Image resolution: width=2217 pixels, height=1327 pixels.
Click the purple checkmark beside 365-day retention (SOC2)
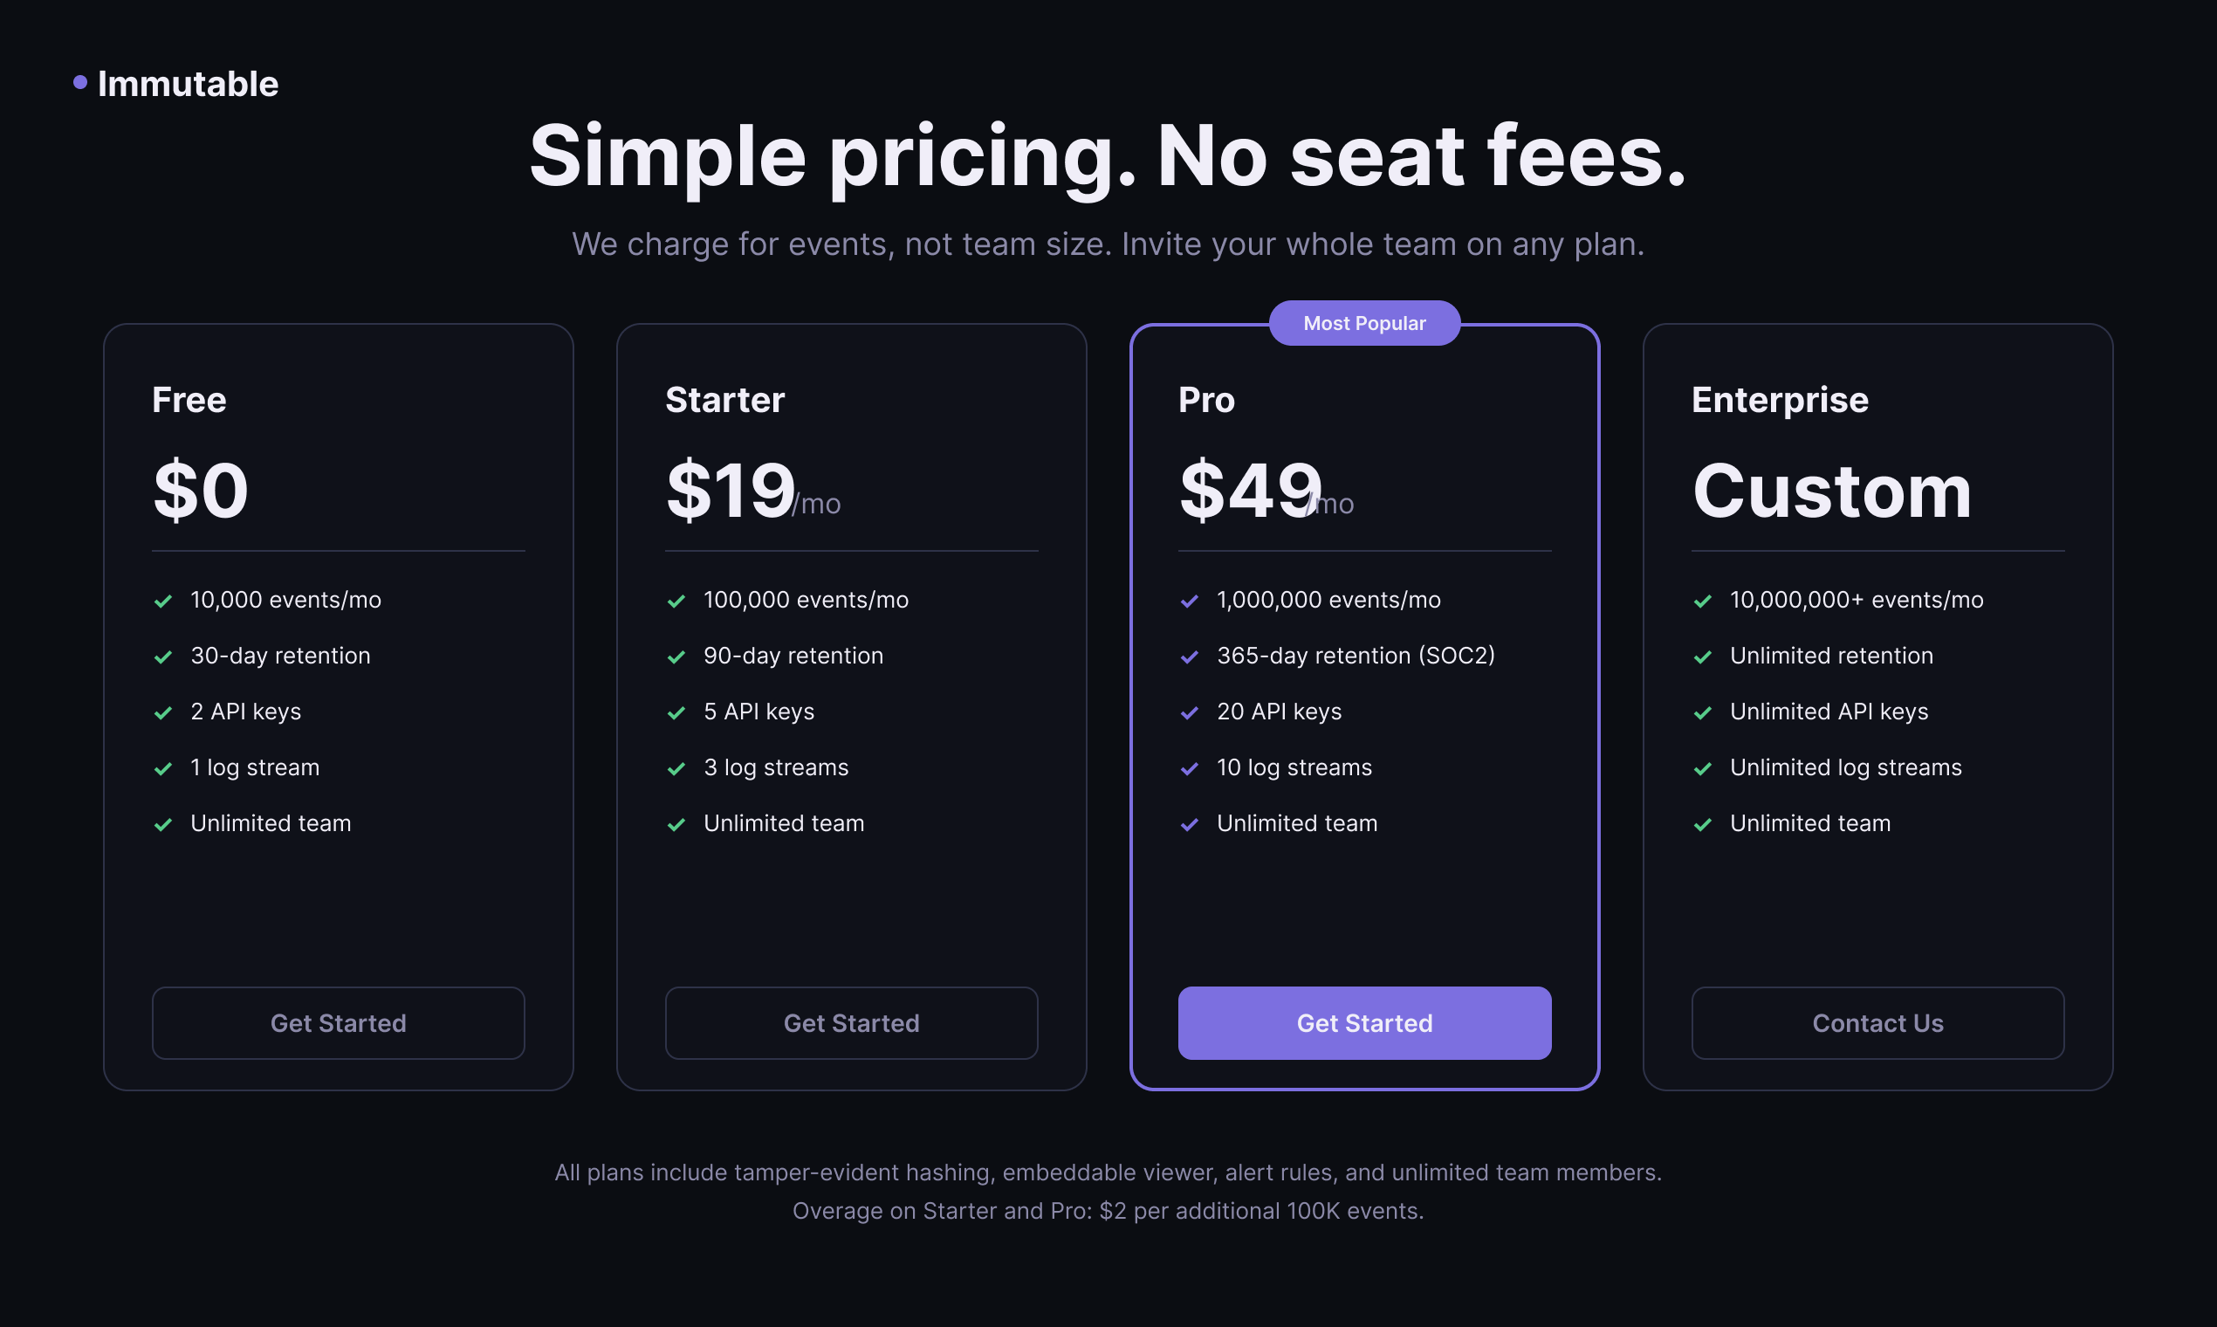1189,657
